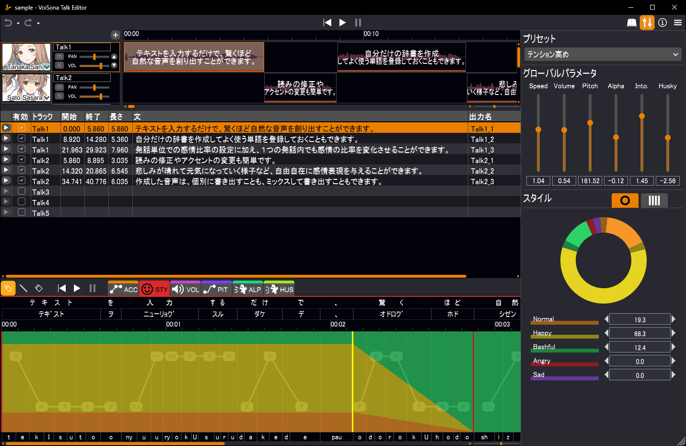Expand the Sato Sasara voice selector
Image resolution: width=686 pixels, height=446 pixels.
coord(47,98)
